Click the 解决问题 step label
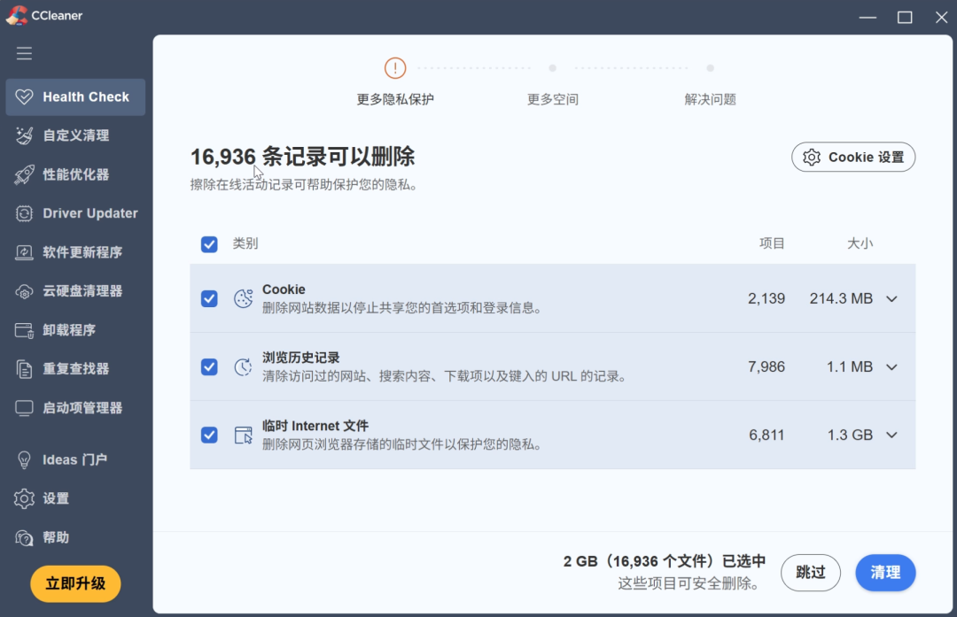The image size is (957, 617). (710, 99)
